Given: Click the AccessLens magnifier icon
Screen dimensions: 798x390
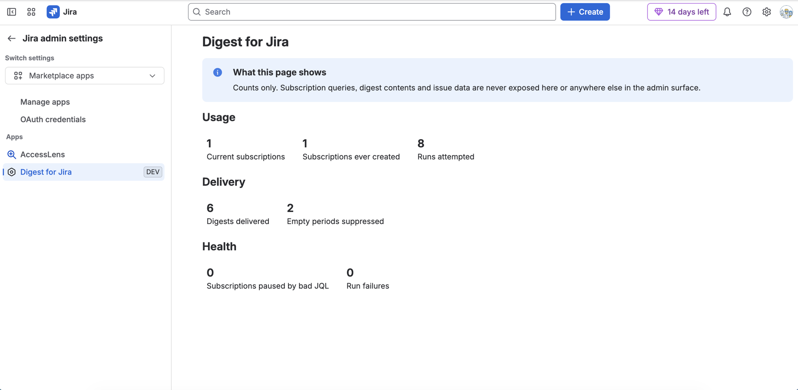Looking at the screenshot, I should coord(12,155).
